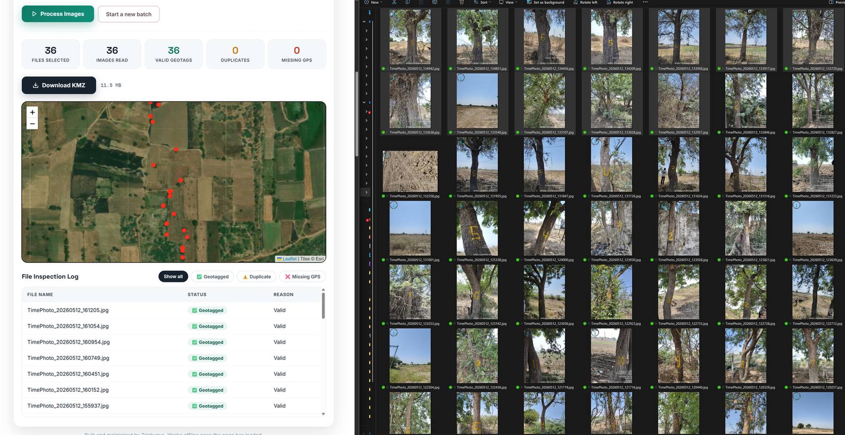Click TimePhoto_20260512_160749.jpg in the log
845x435 pixels.
pos(68,358)
